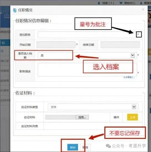Viewport: 151px width, 152px height.
Task: Click the document icon beside 任职情况 title
Action: coord(15,10)
